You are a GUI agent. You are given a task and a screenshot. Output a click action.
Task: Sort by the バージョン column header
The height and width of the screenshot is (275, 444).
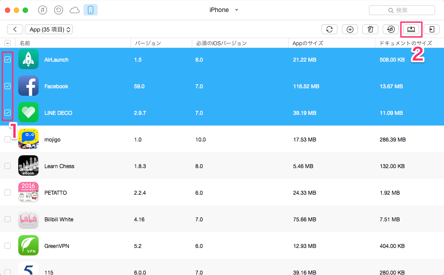click(x=162, y=43)
